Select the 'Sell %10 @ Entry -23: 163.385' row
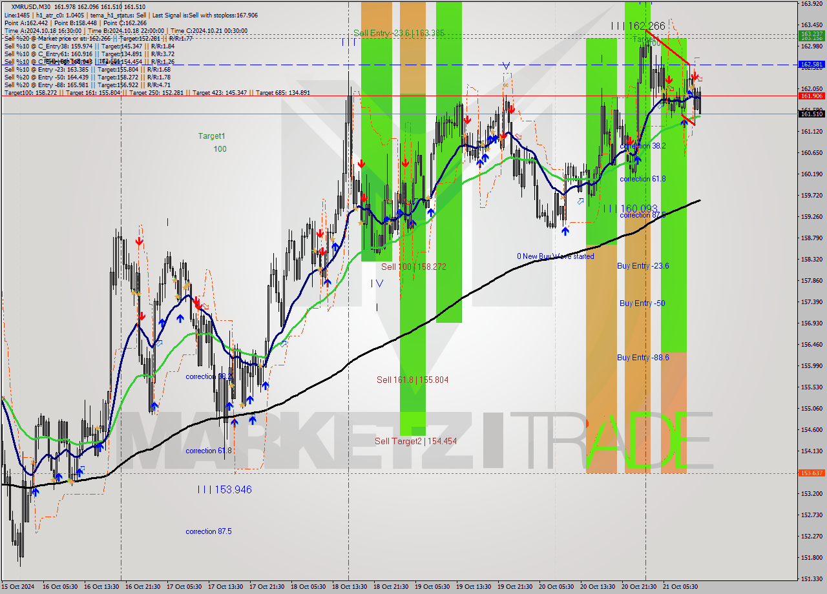The height and width of the screenshot is (594, 827). click(87, 69)
